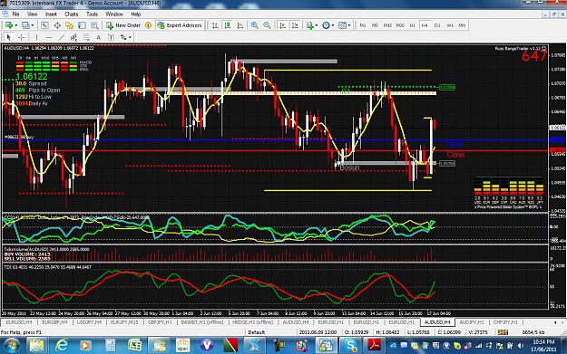Select the M30 timeframe
The width and height of the screenshot is (567, 354).
400,25
